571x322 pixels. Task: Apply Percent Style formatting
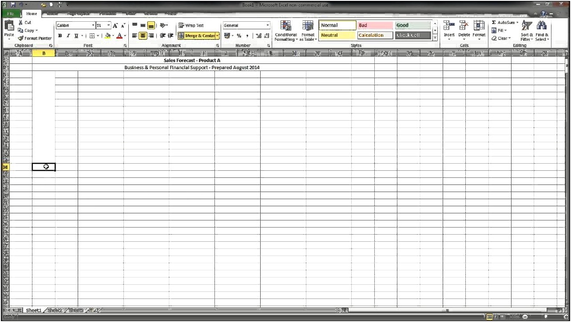[239, 36]
